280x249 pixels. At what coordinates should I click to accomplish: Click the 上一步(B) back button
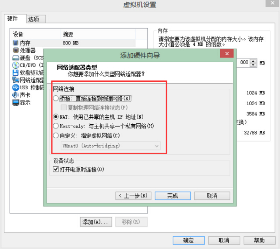[x=133, y=196]
